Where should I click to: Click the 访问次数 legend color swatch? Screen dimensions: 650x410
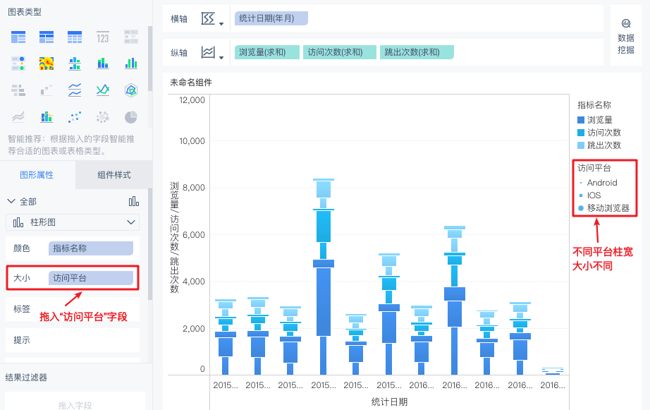[x=581, y=133]
